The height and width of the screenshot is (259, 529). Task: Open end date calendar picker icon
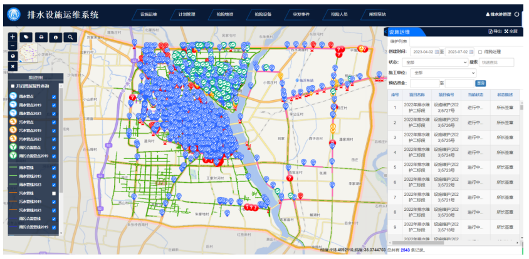click(x=471, y=52)
